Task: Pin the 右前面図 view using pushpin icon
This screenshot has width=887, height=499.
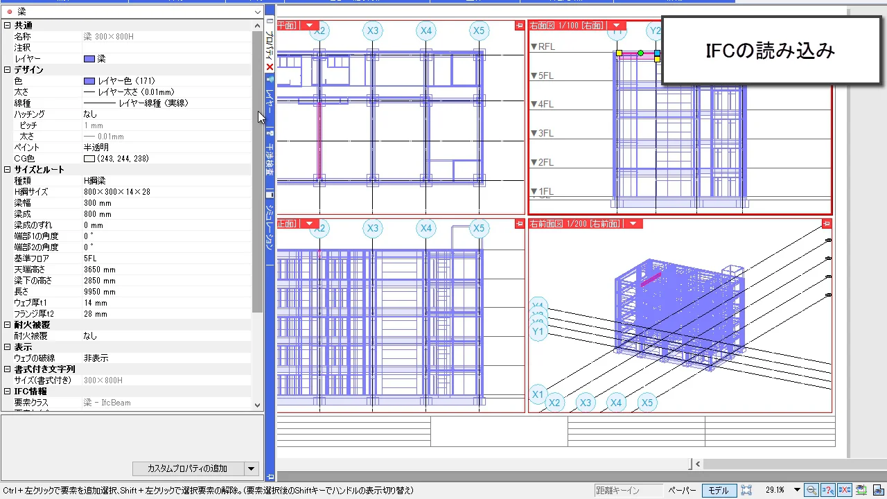Action: coord(827,224)
